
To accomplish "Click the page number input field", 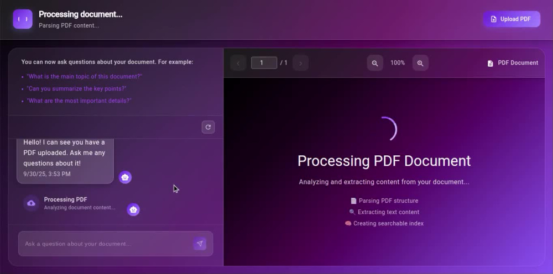I will [x=264, y=62].
